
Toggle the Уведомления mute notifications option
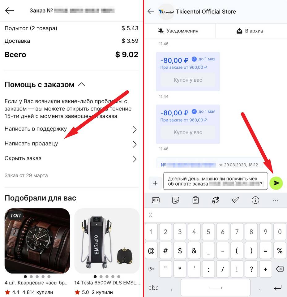pyautogui.click(x=178, y=31)
